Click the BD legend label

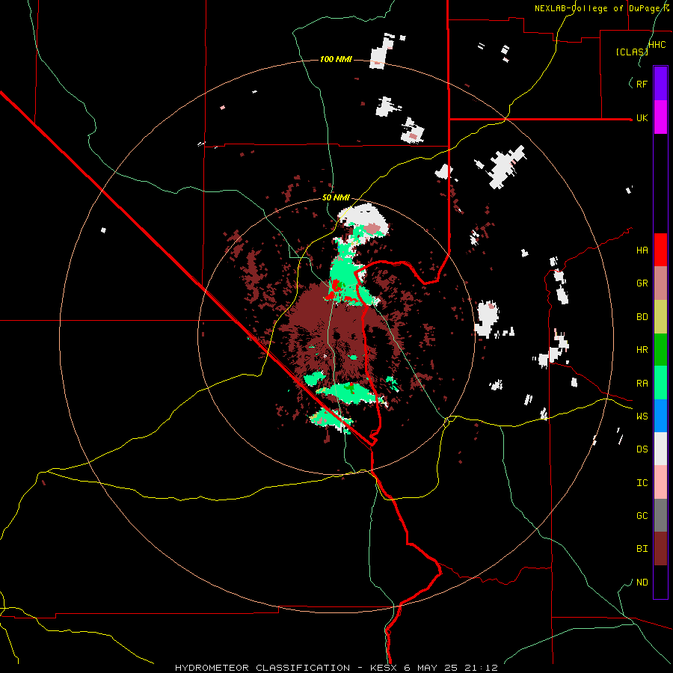(x=642, y=317)
